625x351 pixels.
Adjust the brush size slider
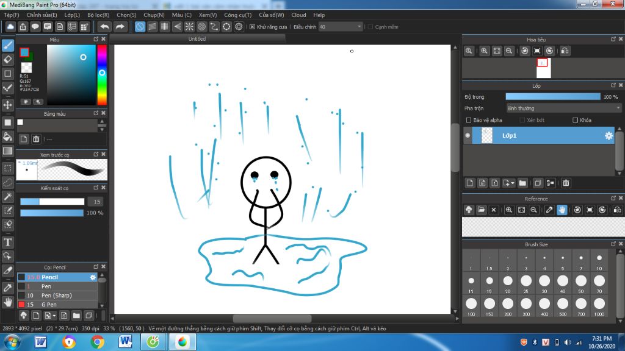coord(52,202)
